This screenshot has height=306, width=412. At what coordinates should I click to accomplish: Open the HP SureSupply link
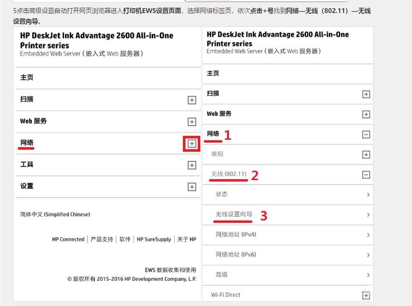tap(154, 239)
